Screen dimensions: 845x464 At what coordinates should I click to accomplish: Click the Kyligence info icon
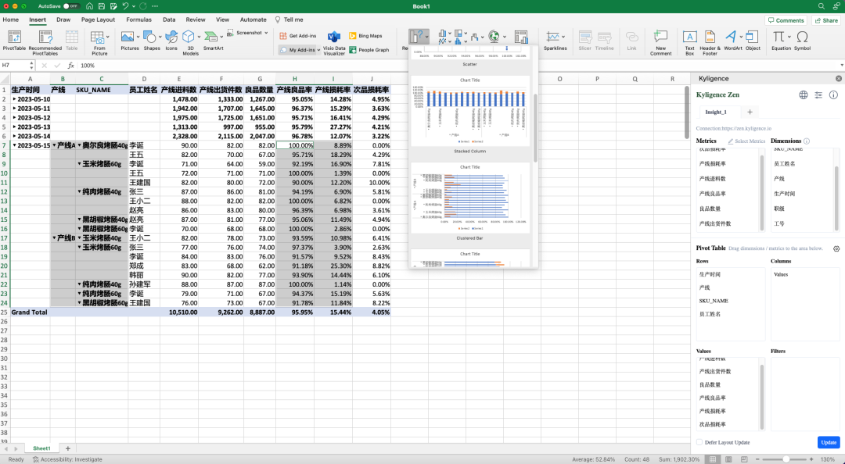833,95
